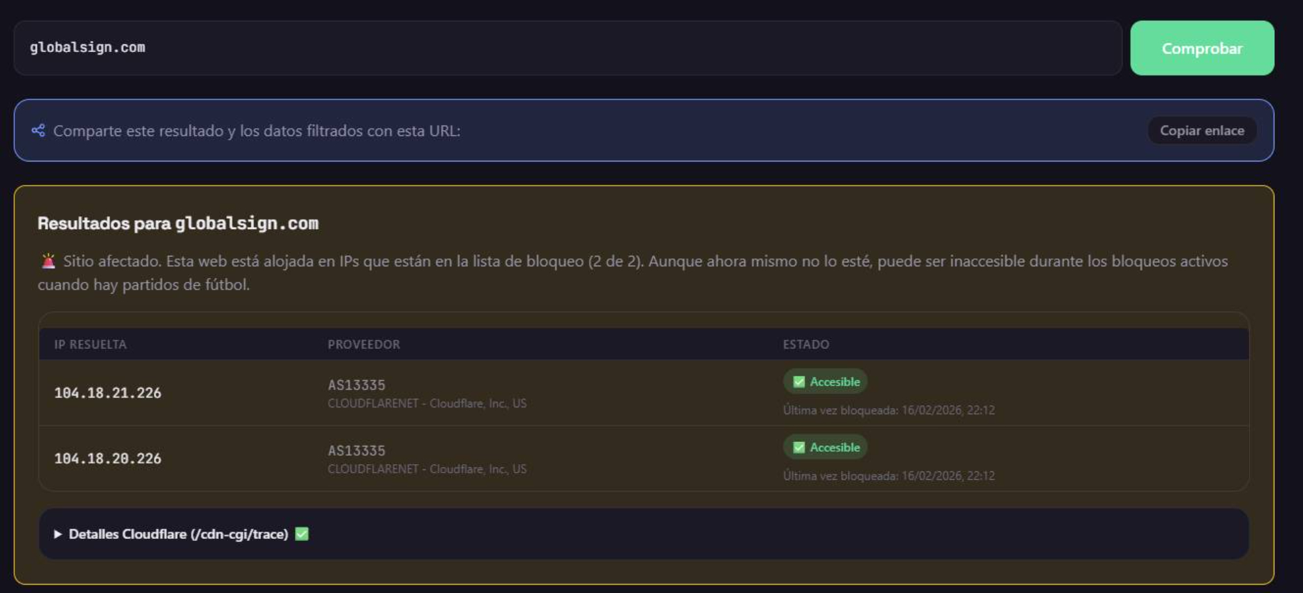This screenshot has height=593, width=1303.
Task: Select the IP address 104.18.21.226
Action: pyautogui.click(x=108, y=393)
